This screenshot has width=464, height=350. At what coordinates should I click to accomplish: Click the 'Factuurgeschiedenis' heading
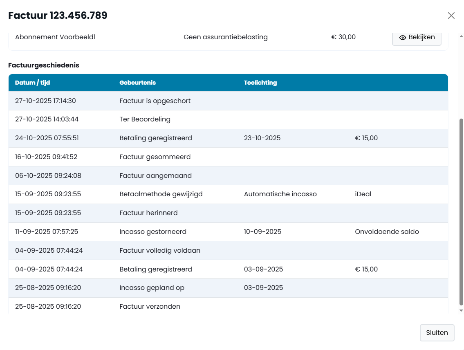click(44, 65)
